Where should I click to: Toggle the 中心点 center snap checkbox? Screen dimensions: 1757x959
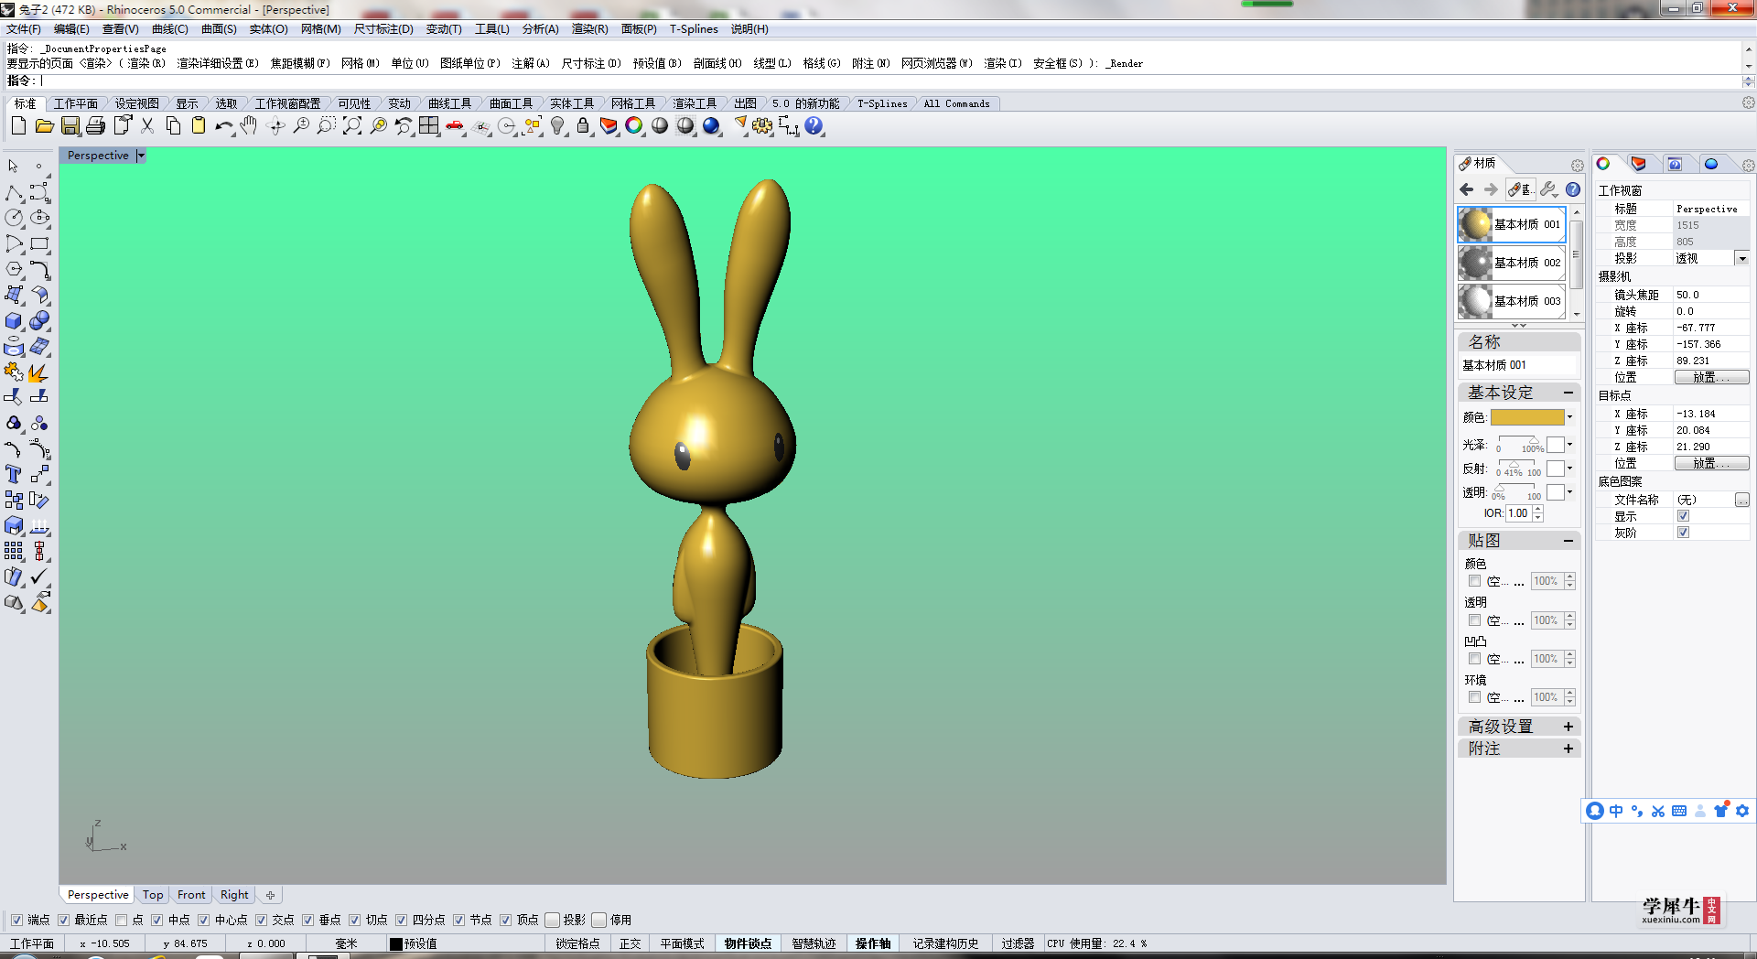coord(203,920)
